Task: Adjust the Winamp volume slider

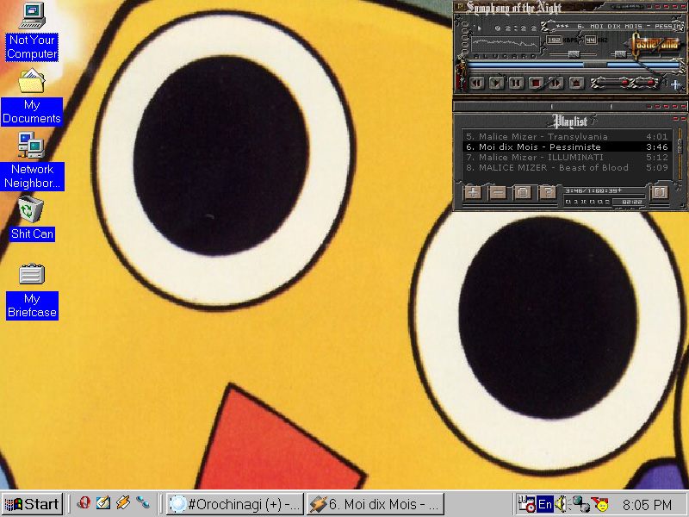Action: (x=573, y=54)
